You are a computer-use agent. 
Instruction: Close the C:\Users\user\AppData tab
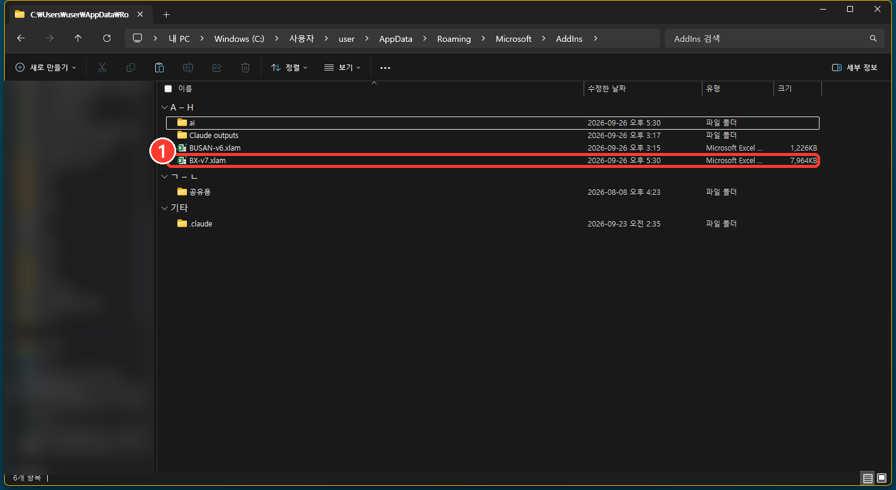[140, 14]
